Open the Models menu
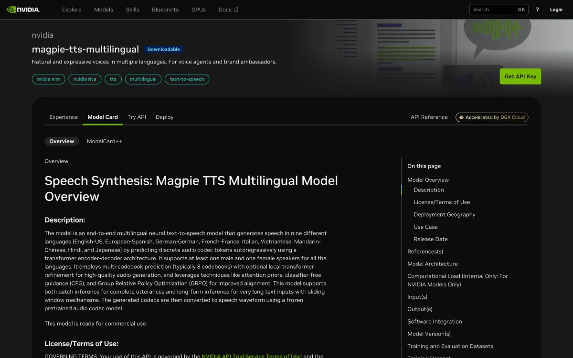The image size is (573, 358). point(104,10)
